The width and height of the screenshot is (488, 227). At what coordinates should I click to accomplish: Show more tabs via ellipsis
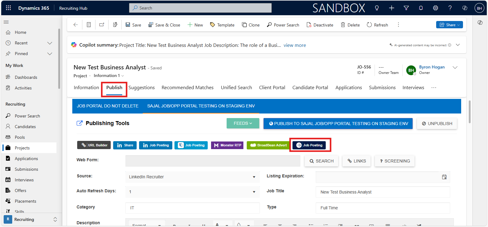click(434, 88)
